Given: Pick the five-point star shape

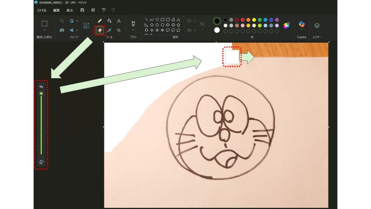Looking at the screenshot, I should click(x=157, y=30).
